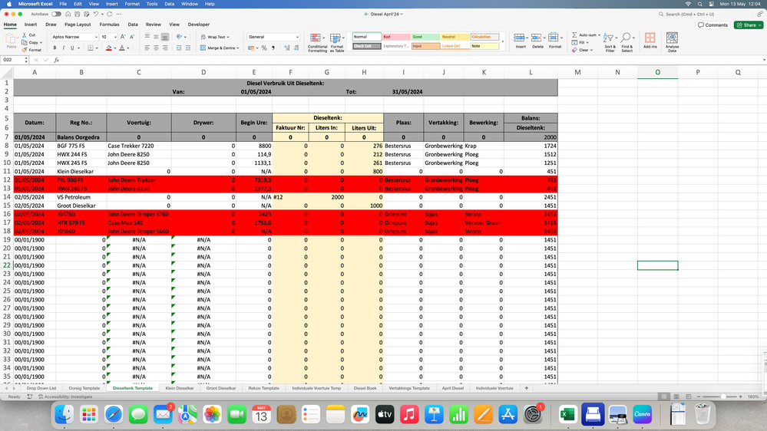Click the Copy icon in the ribbon
Viewport: 767px width, 431px height.
click(24, 42)
